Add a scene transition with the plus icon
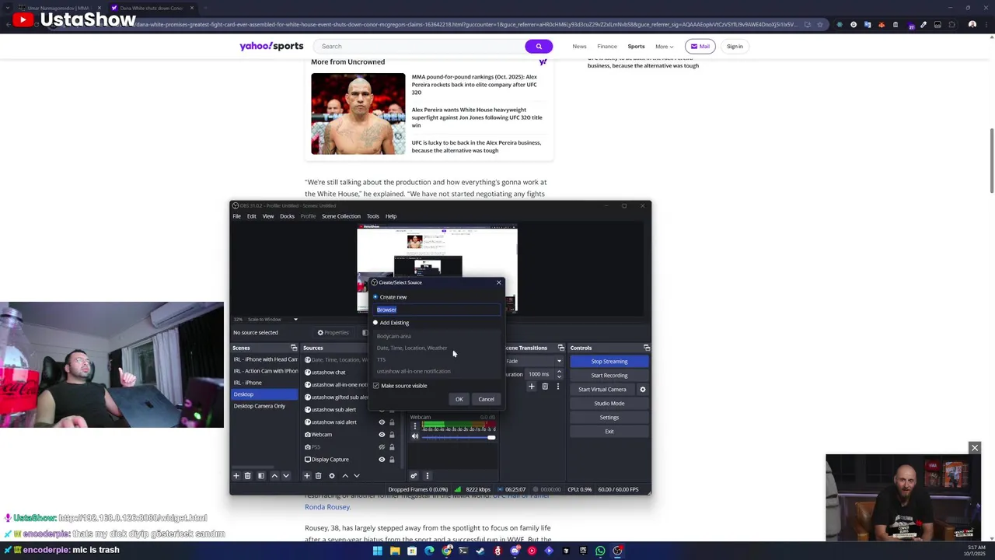This screenshot has height=560, width=995. click(532, 386)
